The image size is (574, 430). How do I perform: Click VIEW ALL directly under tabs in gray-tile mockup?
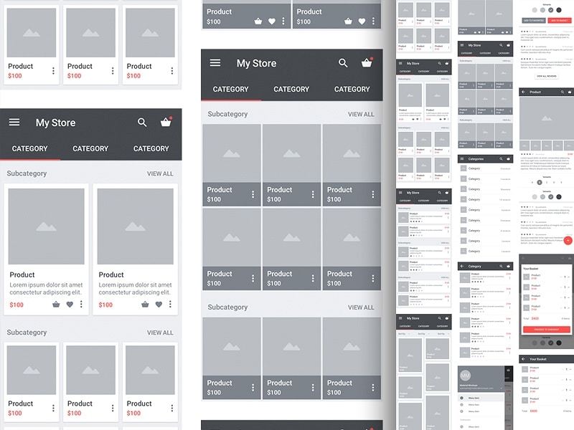(361, 115)
